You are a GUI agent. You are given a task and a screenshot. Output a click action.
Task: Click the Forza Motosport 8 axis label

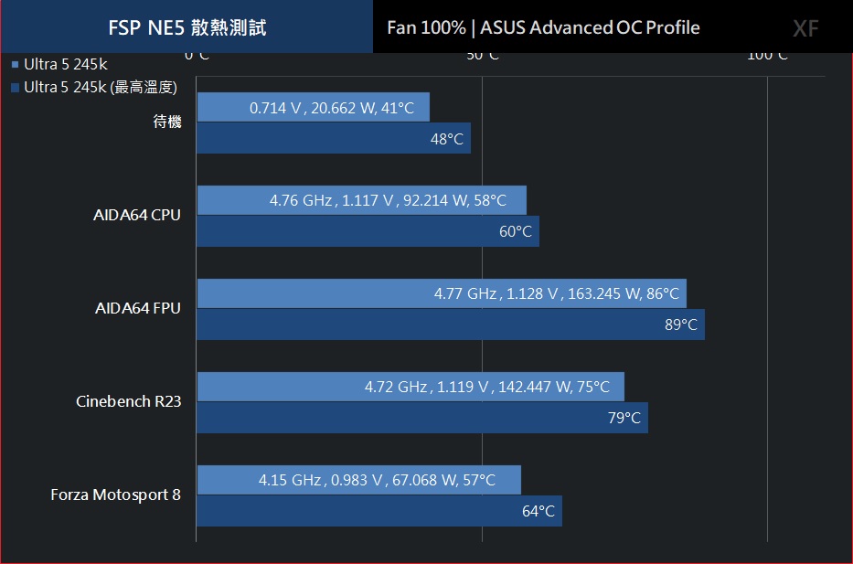click(115, 495)
